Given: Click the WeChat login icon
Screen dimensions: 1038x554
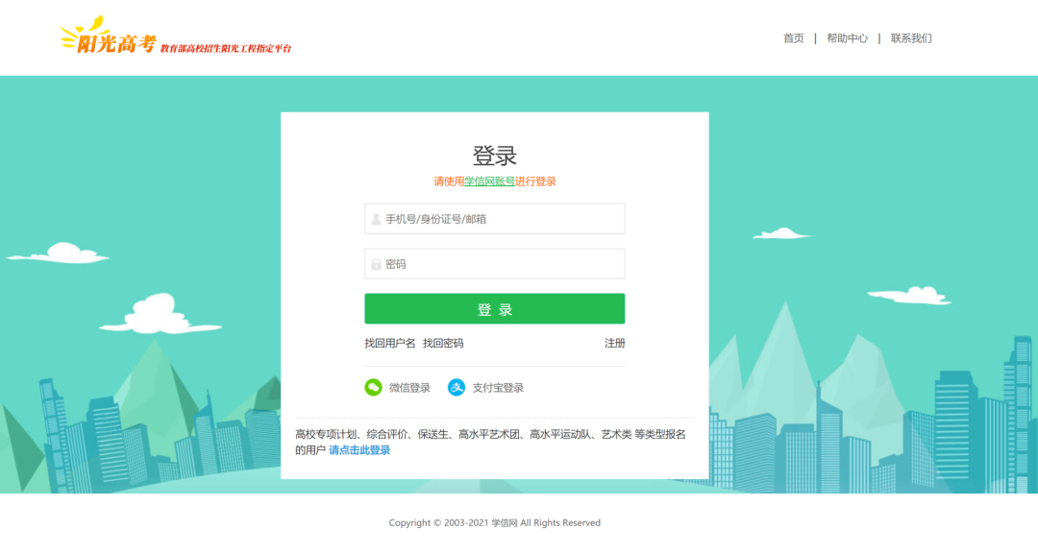Looking at the screenshot, I should click(x=373, y=387).
